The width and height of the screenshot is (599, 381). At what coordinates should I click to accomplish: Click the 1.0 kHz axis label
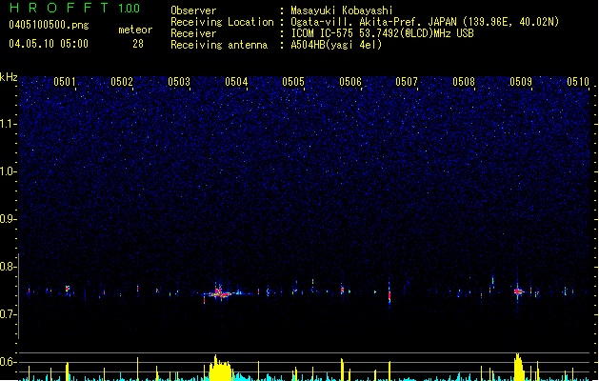8,171
